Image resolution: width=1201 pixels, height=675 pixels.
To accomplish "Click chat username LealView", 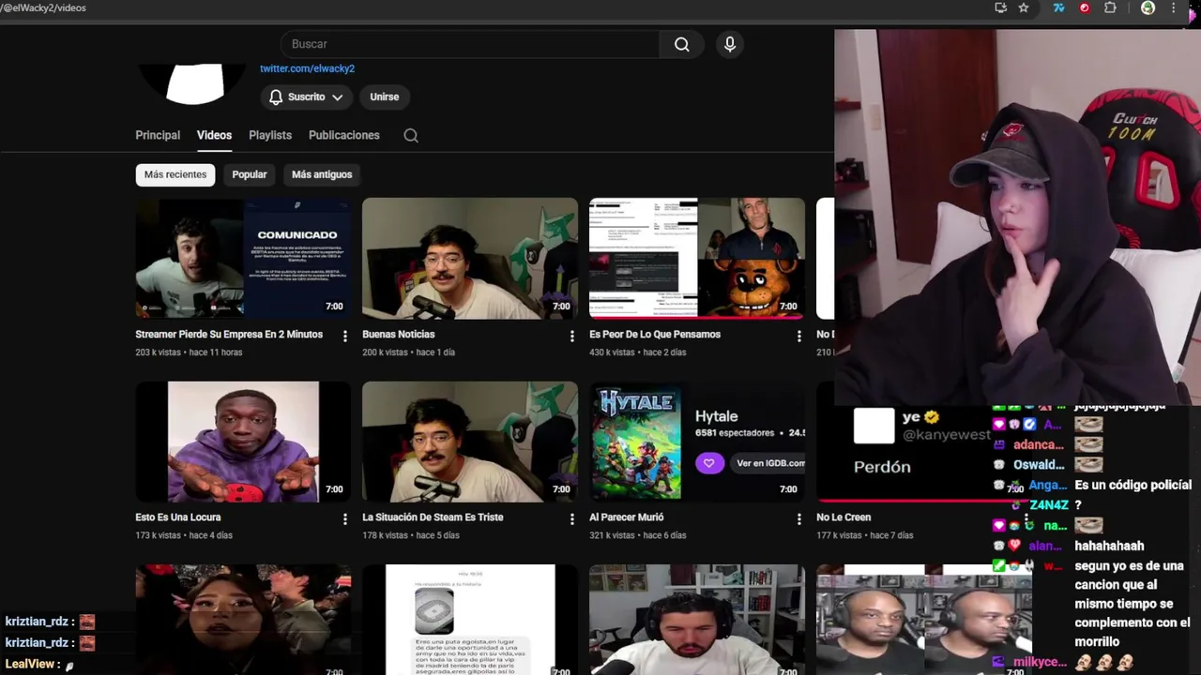I will click(30, 664).
